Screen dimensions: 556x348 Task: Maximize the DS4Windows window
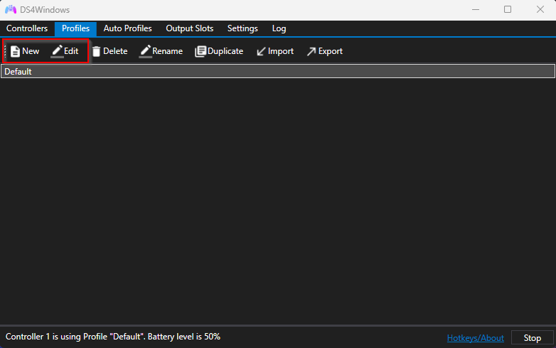508,9
